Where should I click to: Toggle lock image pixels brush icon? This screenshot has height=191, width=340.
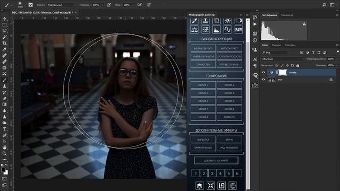coord(282,65)
